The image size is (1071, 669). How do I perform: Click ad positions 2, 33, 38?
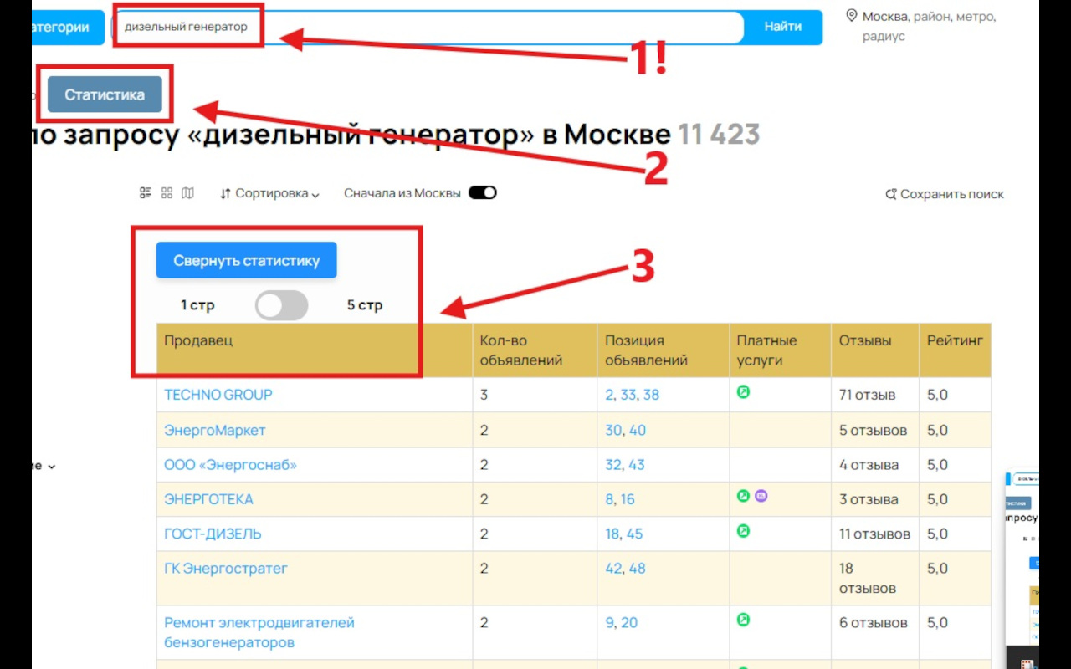pos(633,395)
